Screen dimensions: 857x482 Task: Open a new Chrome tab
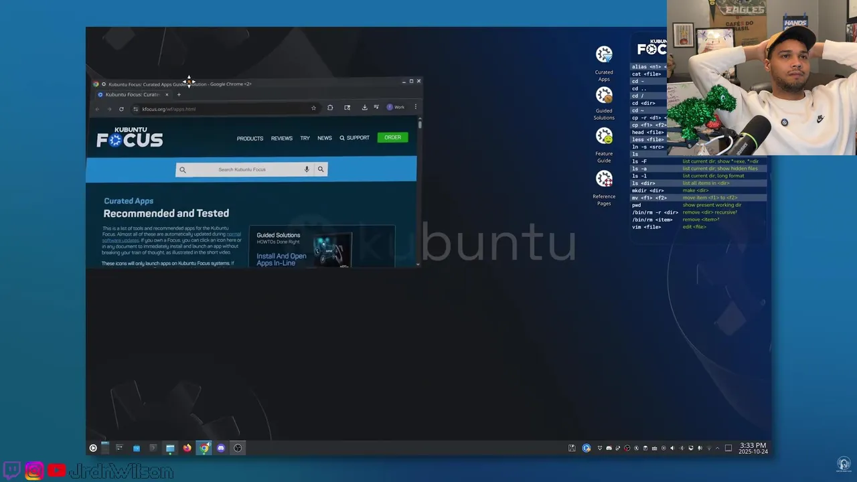(179, 94)
